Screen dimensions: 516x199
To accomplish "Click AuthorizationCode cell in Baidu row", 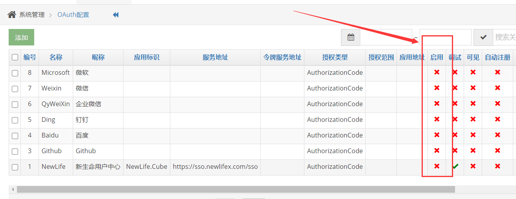I will (x=335, y=135).
